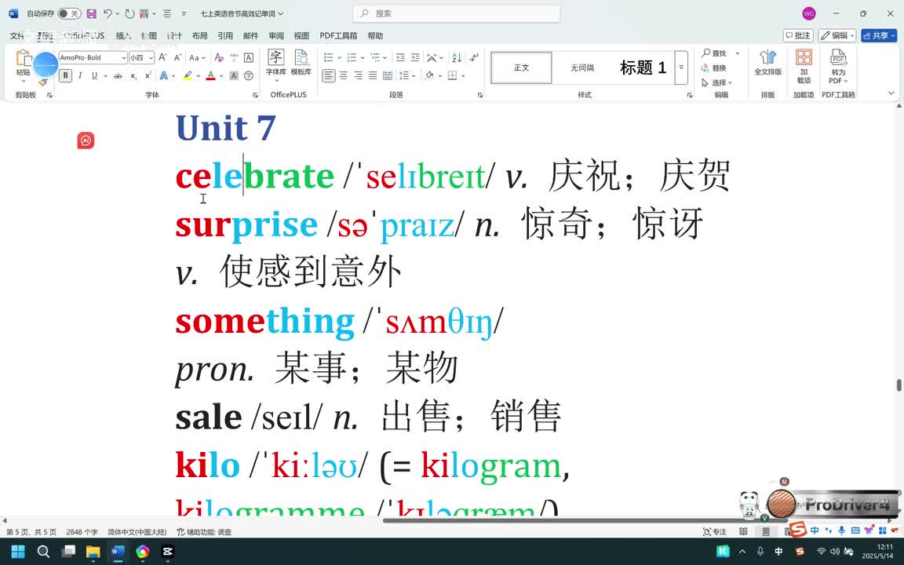Viewport: 904px width, 565px height.
Task: Click the Increase Font Size icon
Action: (163, 57)
